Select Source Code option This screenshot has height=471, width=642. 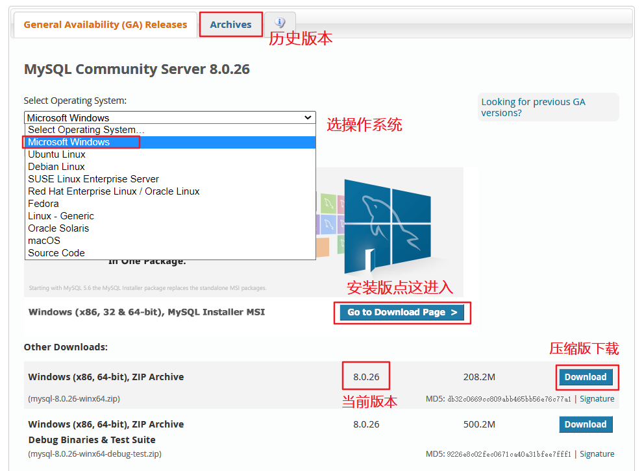(x=56, y=253)
